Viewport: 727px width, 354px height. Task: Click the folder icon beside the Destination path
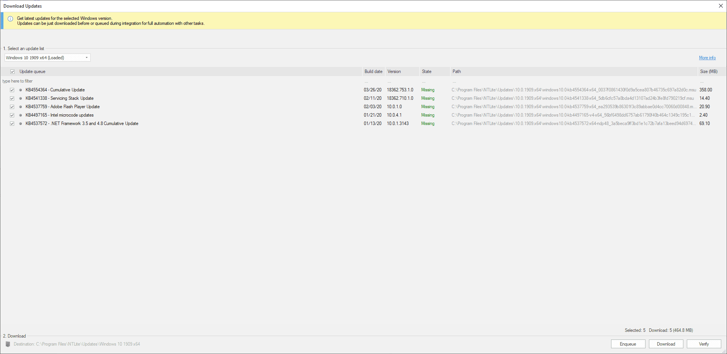click(8, 344)
